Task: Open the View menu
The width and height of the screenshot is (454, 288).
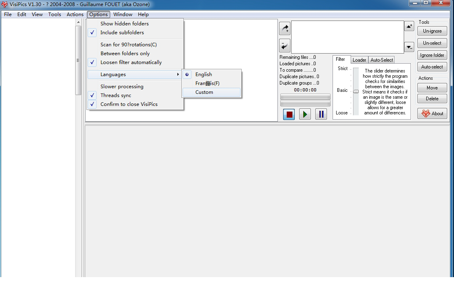Action: 37,14
